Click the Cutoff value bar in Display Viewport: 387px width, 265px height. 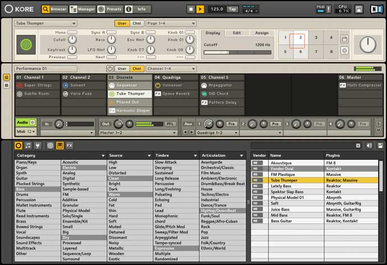click(x=237, y=52)
